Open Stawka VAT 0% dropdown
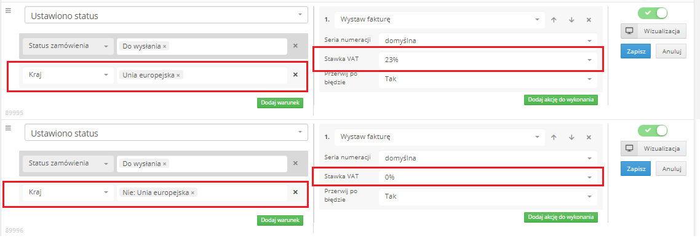The height and width of the screenshot is (238, 700). [488, 177]
